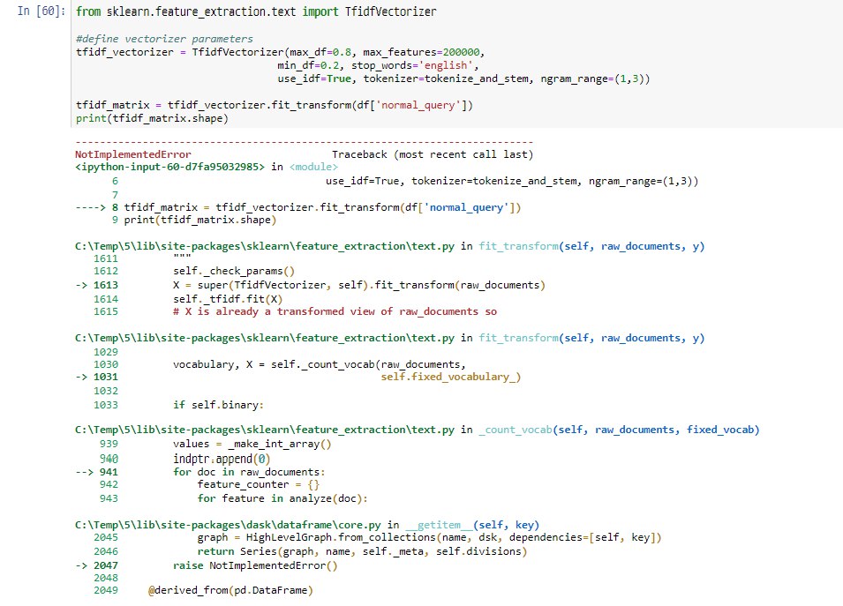
Task: Click line 1612 self._check_params()
Action: [234, 271]
